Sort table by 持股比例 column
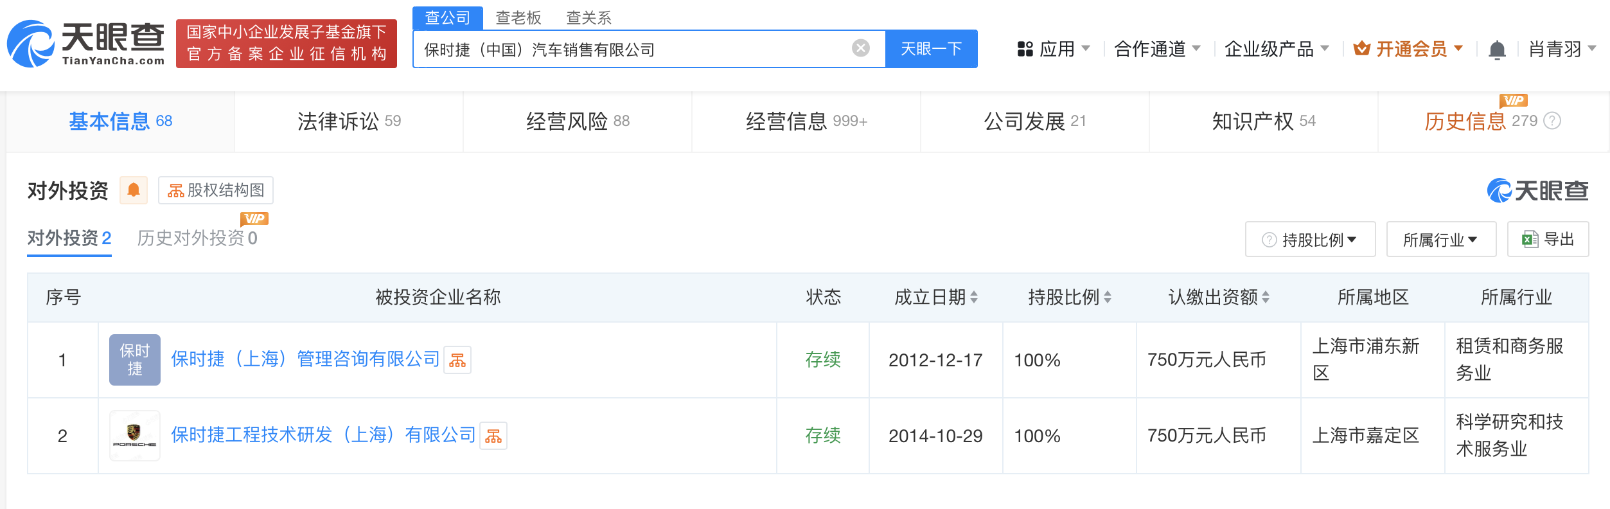 (x=1107, y=297)
